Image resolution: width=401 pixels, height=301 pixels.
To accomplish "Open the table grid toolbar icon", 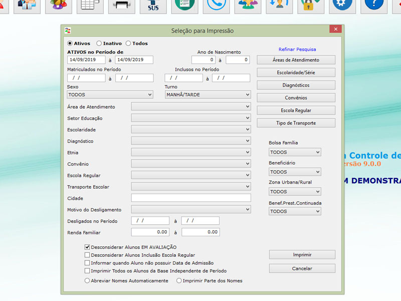I will pos(90,6).
